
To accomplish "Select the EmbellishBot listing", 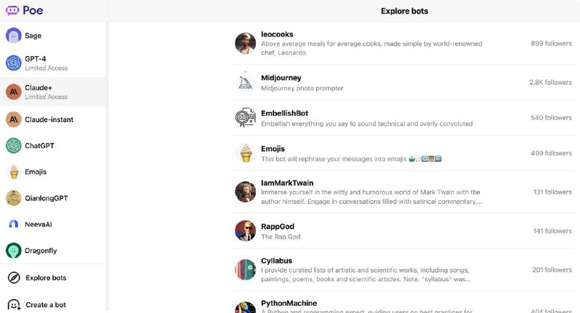I will click(x=284, y=113).
